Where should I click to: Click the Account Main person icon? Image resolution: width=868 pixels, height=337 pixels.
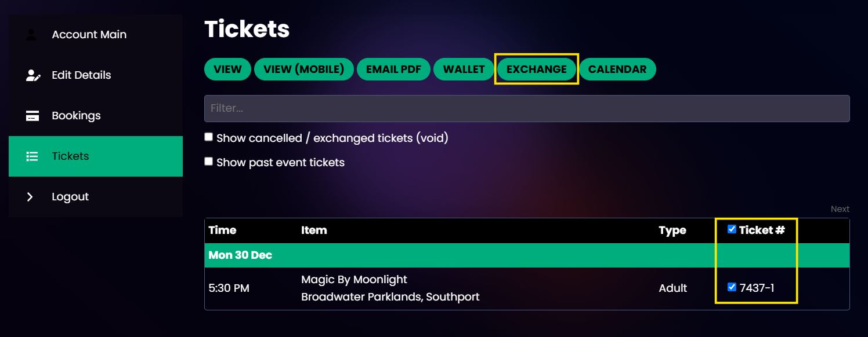[x=31, y=35]
